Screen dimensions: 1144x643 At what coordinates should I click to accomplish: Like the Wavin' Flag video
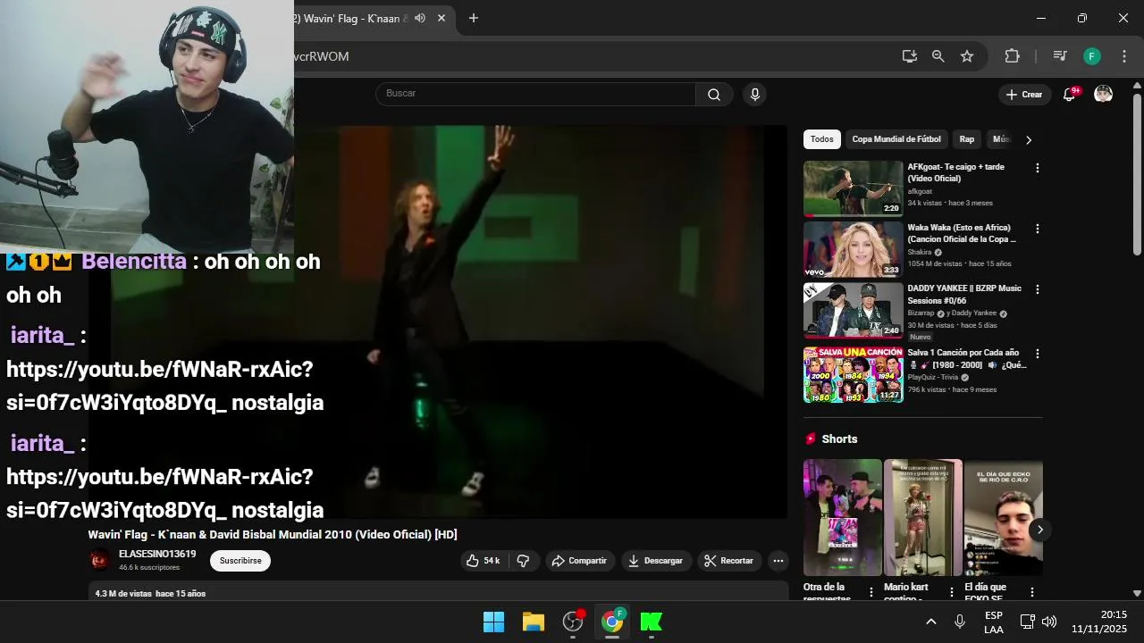pos(483,561)
